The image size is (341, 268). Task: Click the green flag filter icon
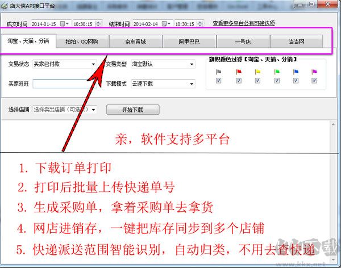[x=277, y=72]
